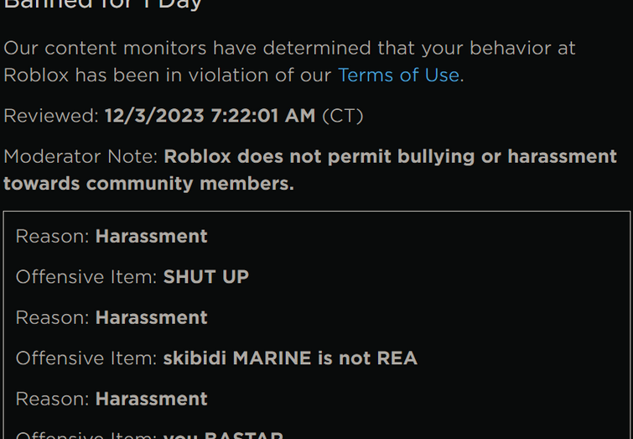The width and height of the screenshot is (633, 439).
Task: Select the bold bullying or harassment note text
Action: [310, 170]
